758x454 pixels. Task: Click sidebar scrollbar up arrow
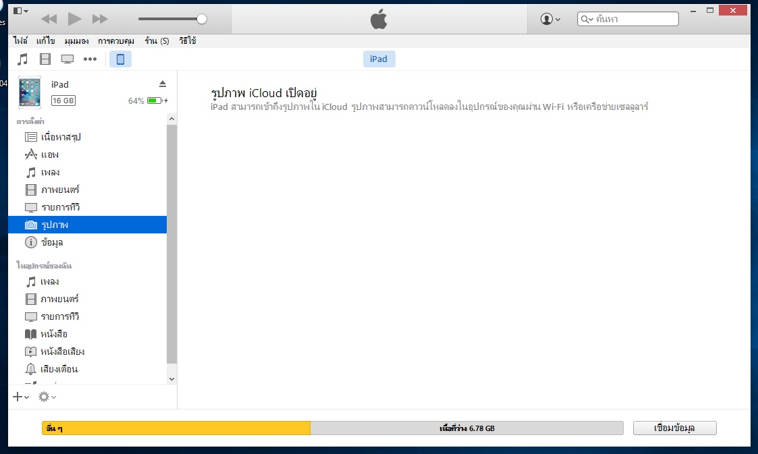coord(171,119)
